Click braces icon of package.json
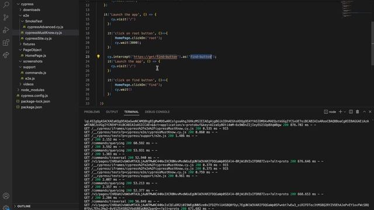 point(18,107)
